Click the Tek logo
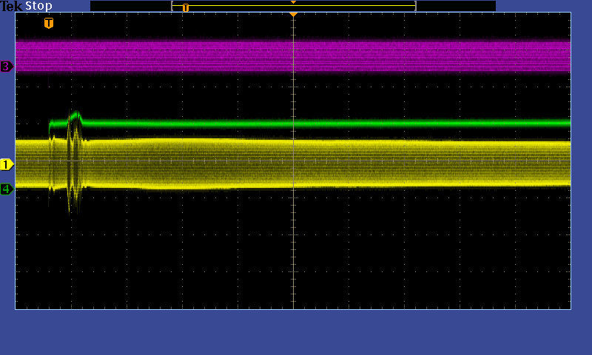This screenshot has width=592, height=355. click(11, 6)
